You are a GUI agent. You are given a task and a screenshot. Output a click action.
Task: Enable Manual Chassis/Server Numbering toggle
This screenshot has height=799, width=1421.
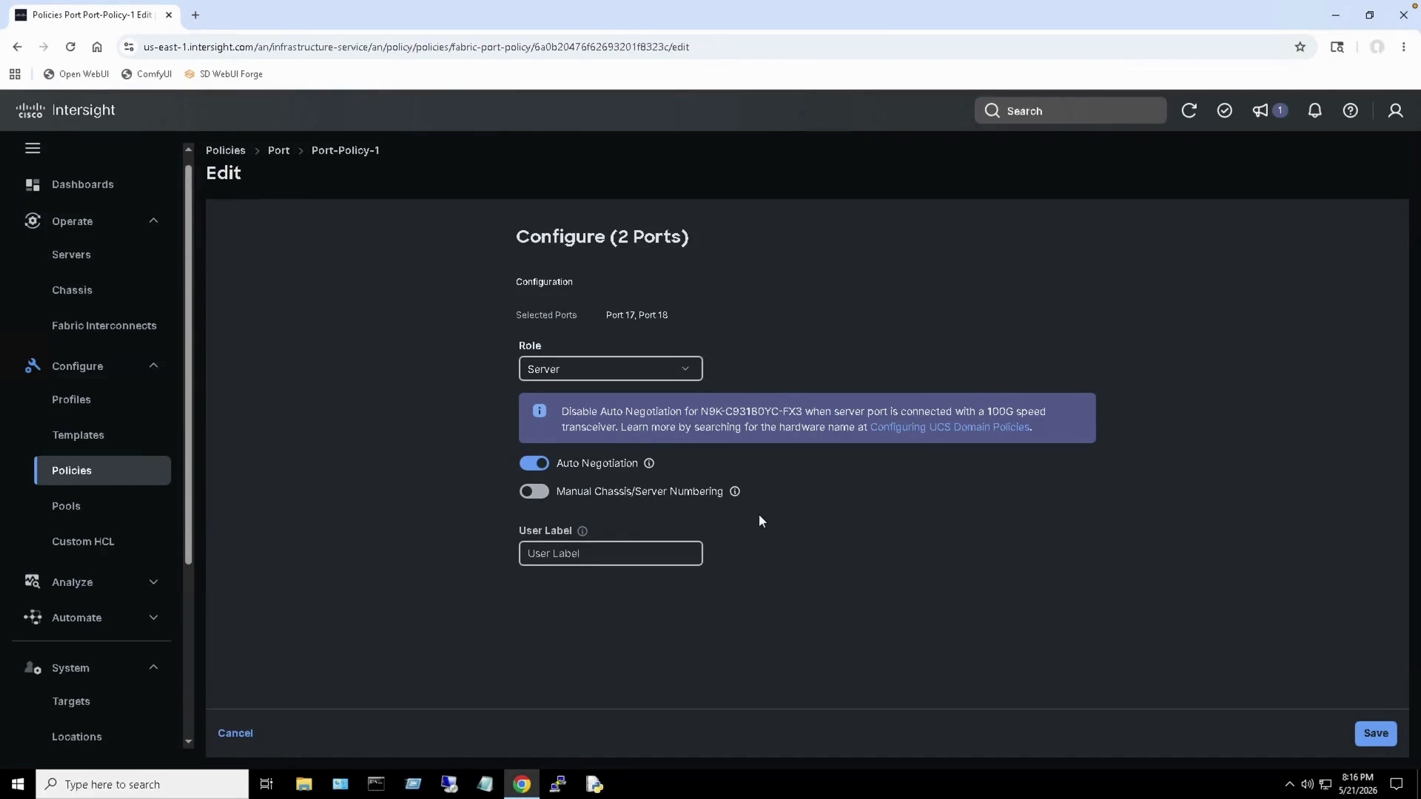[x=534, y=491]
